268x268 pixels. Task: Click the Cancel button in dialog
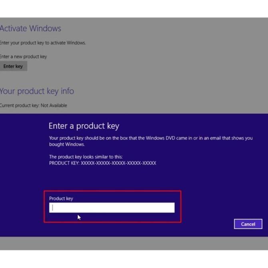point(248,224)
